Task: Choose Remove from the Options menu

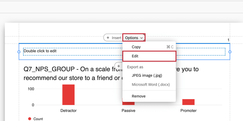Action: [139, 96]
